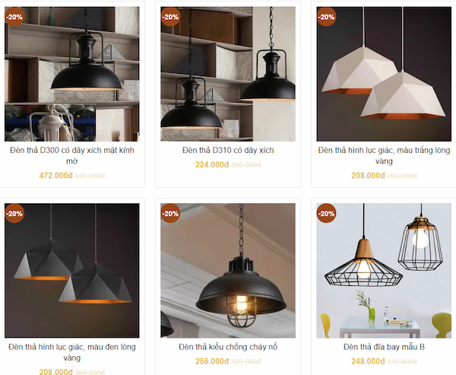Open 'Đèn thả kiểu chống cháy nổ' title
Image resolution: width=456 pixels, height=375 pixels.
pos(228,347)
